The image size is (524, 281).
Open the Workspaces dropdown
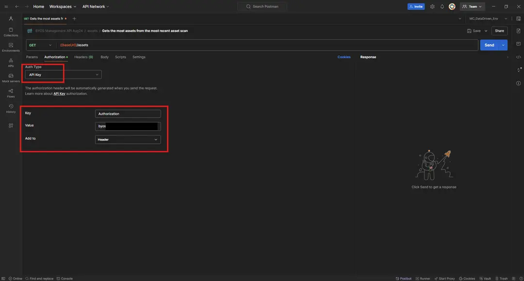63,7
